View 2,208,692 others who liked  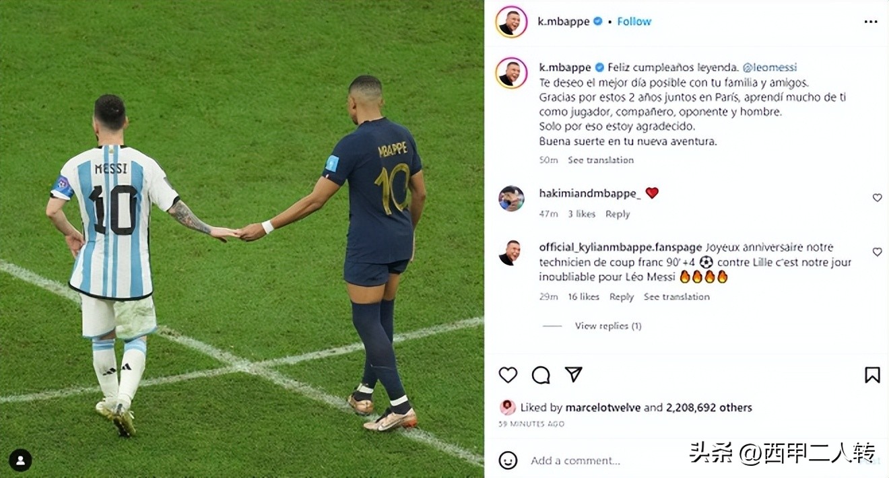(709, 407)
